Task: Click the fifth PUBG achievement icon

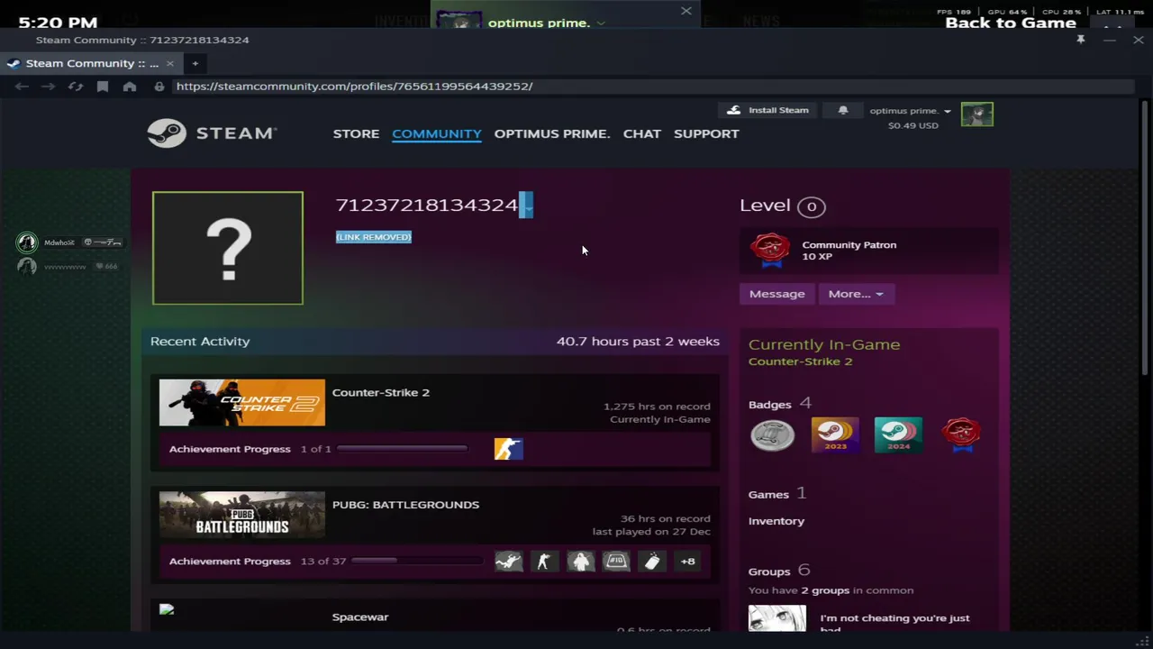Action: click(x=652, y=562)
